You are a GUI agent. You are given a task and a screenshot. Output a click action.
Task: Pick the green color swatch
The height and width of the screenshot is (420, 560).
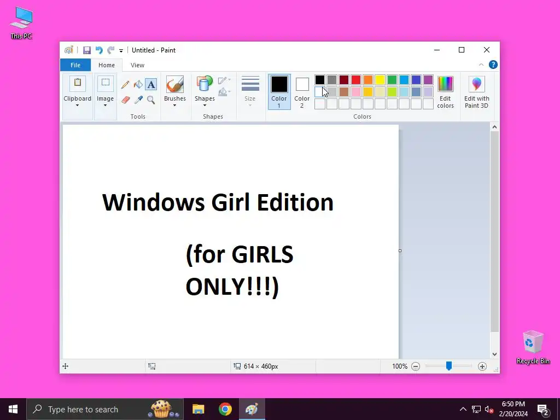pos(392,80)
